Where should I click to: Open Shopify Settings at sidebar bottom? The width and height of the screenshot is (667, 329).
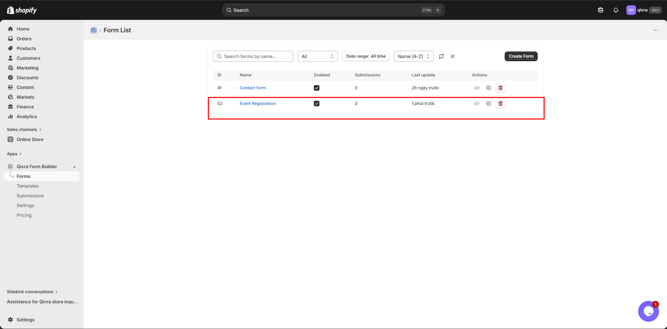(x=25, y=320)
